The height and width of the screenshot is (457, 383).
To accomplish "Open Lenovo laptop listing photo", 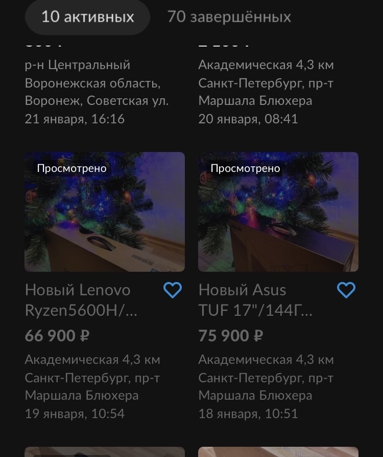I will pyautogui.click(x=105, y=212).
